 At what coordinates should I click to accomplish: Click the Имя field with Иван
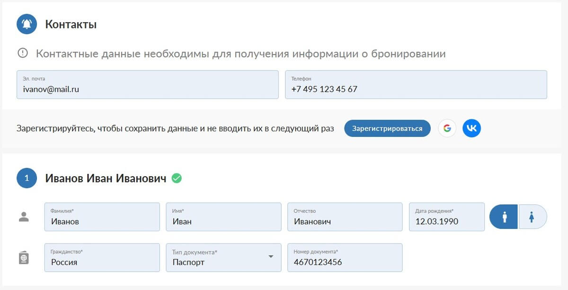[x=223, y=217]
